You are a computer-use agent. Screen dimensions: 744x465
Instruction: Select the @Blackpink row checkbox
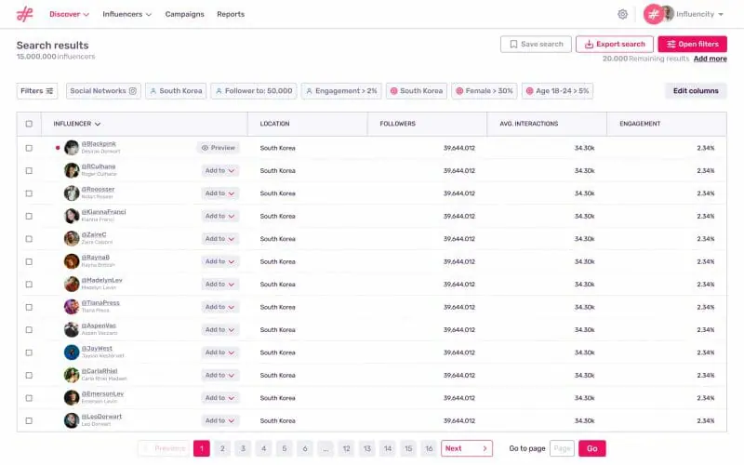29,148
